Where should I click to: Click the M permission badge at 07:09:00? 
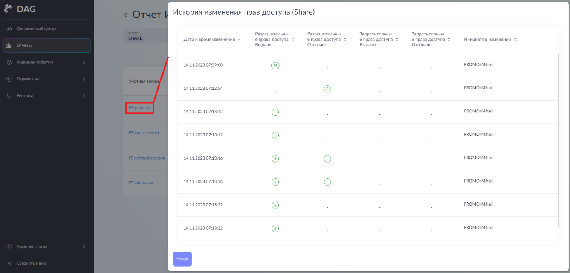pyautogui.click(x=275, y=66)
